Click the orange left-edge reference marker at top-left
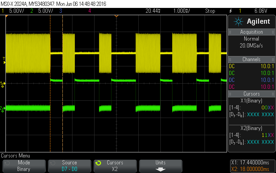 [x=7, y=16]
